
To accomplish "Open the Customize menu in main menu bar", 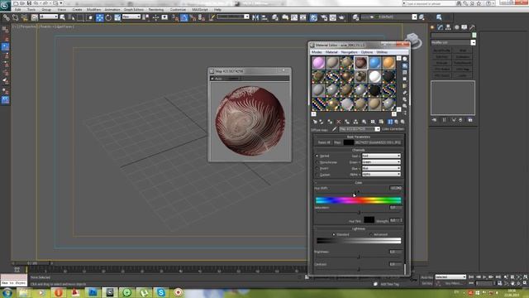I will (x=178, y=9).
